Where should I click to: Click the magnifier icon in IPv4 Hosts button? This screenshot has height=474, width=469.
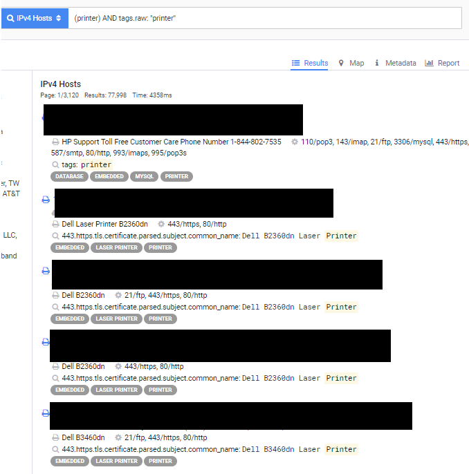(x=10, y=19)
